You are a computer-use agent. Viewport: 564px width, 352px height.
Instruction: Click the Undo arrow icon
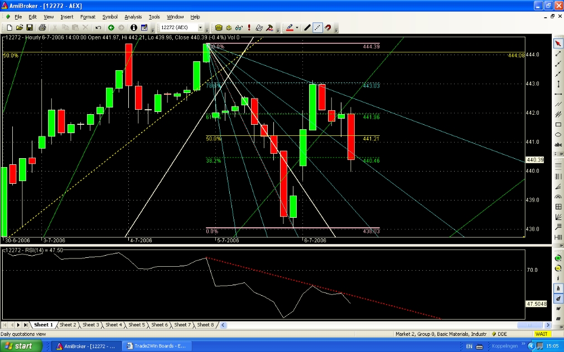tap(98, 28)
